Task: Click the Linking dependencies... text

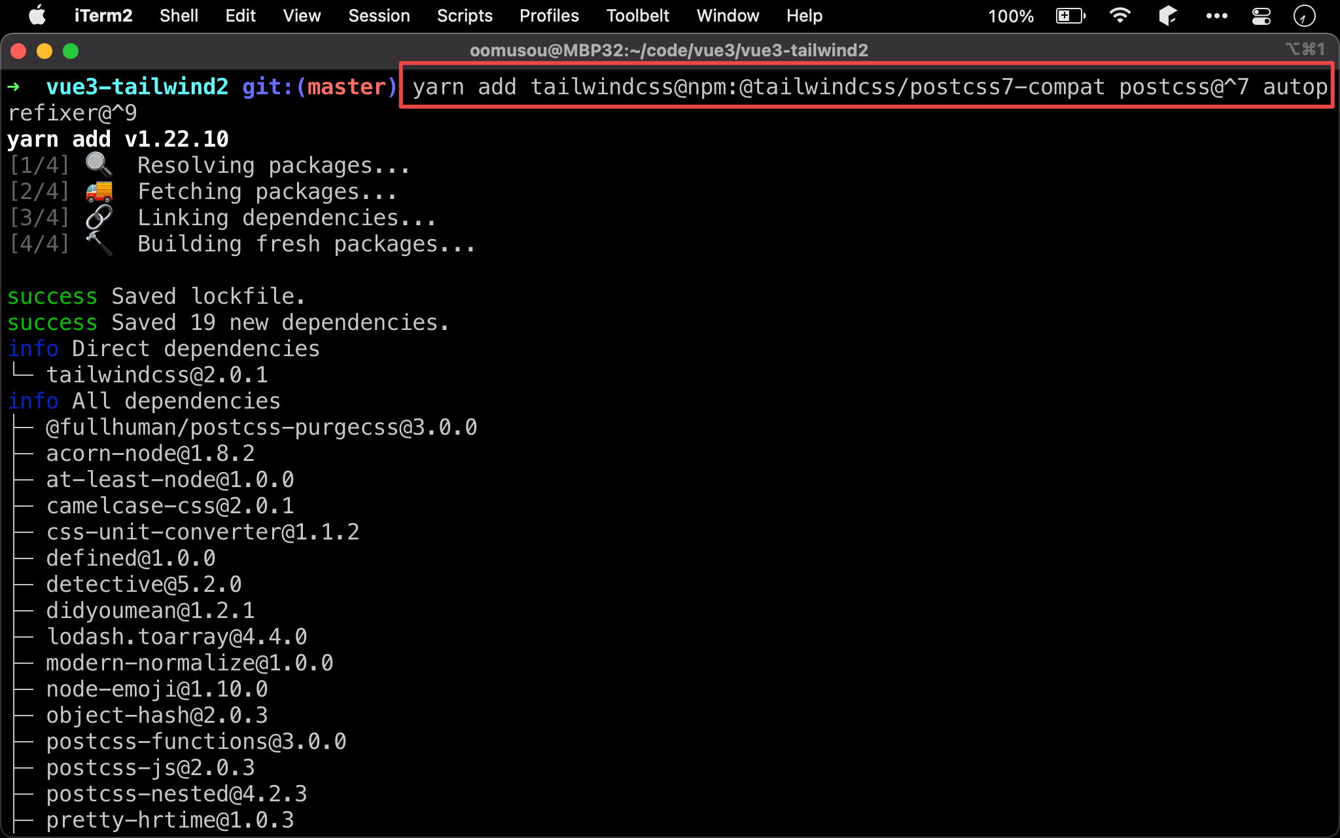Action: 287,217
